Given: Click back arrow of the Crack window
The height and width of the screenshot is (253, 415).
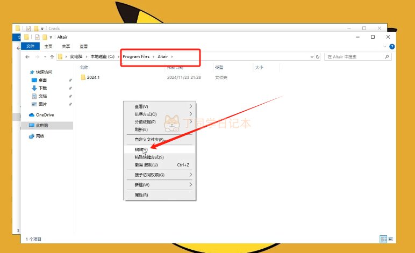Looking at the screenshot, I should coord(18,48).
